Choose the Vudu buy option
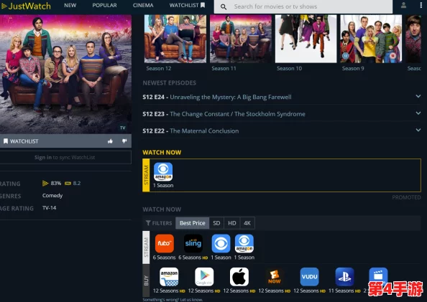This screenshot has width=427, height=302. pos(309,277)
